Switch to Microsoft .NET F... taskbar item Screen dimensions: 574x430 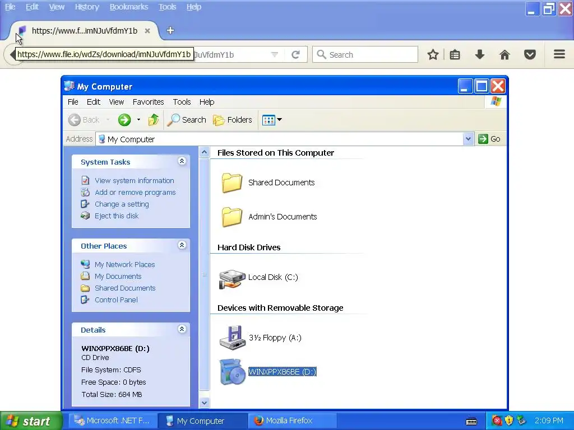(113, 421)
